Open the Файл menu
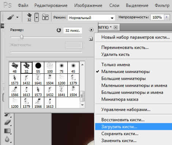 pos(23,5)
